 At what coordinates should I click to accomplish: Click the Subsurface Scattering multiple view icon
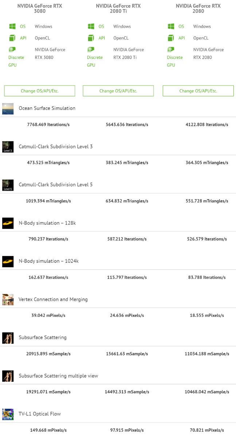(8, 376)
